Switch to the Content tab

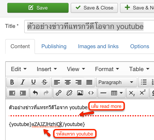[x=20, y=46]
